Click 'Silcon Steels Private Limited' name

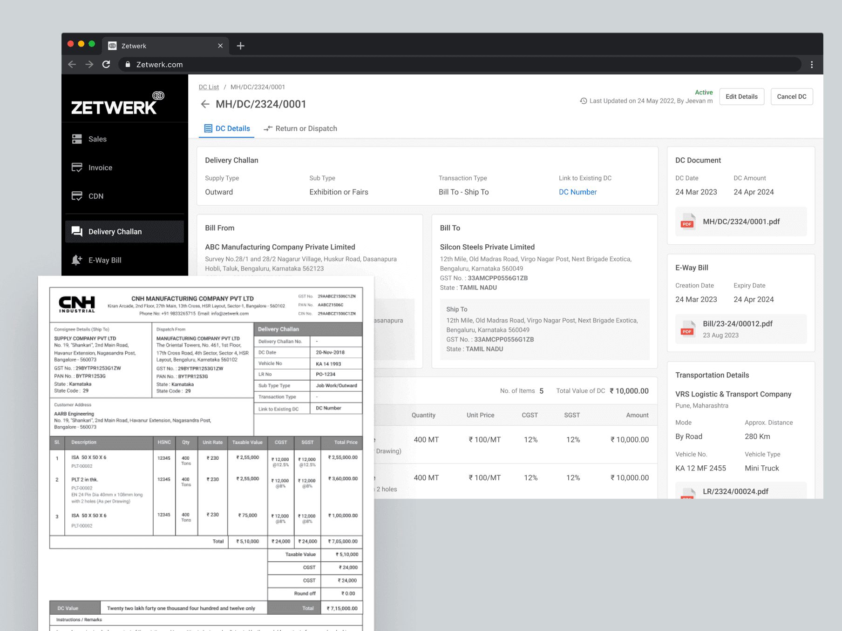click(487, 247)
